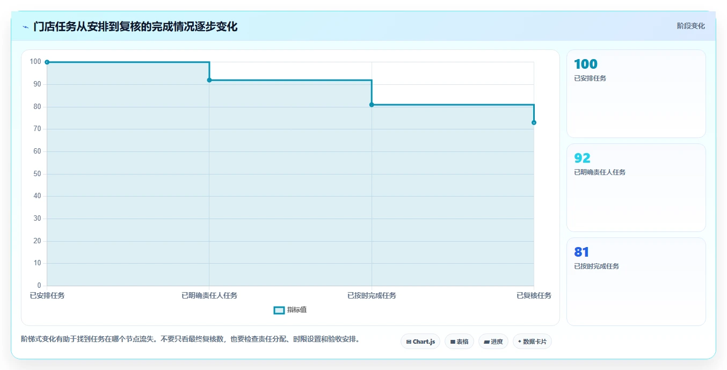The height and width of the screenshot is (370, 727).
Task: Toggle the 指标值 legend swatch
Action: click(279, 310)
